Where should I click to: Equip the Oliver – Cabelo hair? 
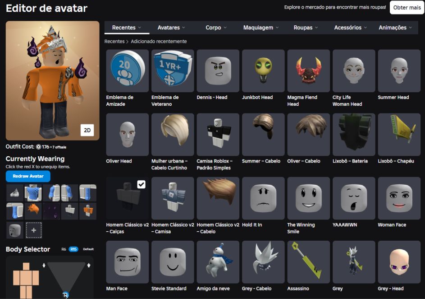(x=308, y=135)
